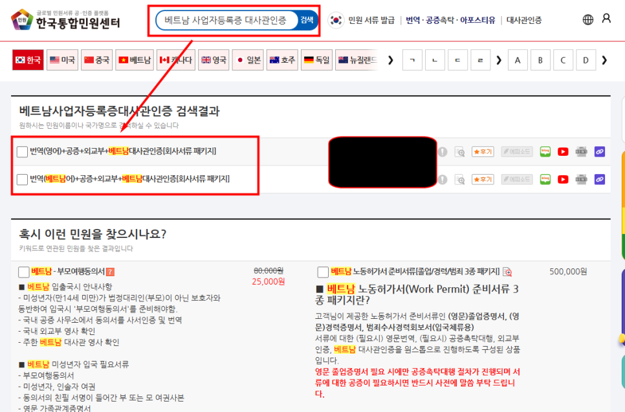
Task: Click the info icon in 번역(영어) row
Action: 443,152
